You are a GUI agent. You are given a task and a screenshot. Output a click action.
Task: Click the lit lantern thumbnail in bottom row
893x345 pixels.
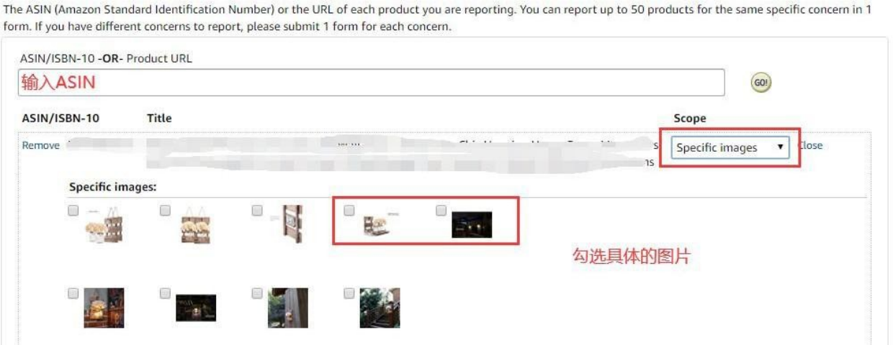pos(104,308)
